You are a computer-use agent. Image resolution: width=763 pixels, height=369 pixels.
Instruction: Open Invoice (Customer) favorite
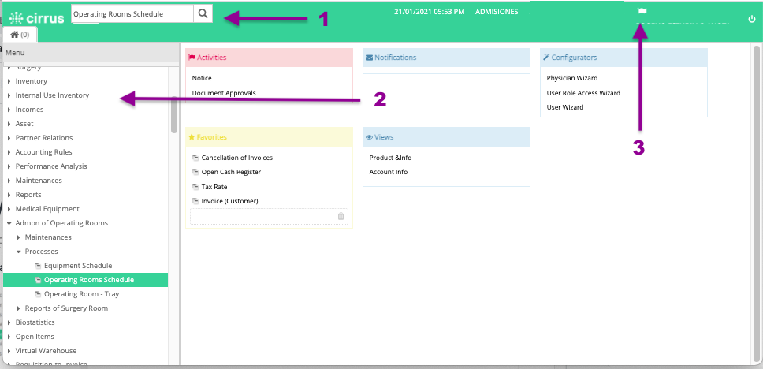[229, 201]
